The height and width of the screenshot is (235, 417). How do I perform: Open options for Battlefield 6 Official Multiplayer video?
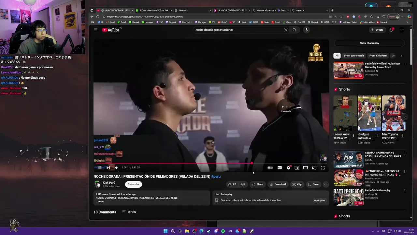click(x=404, y=64)
